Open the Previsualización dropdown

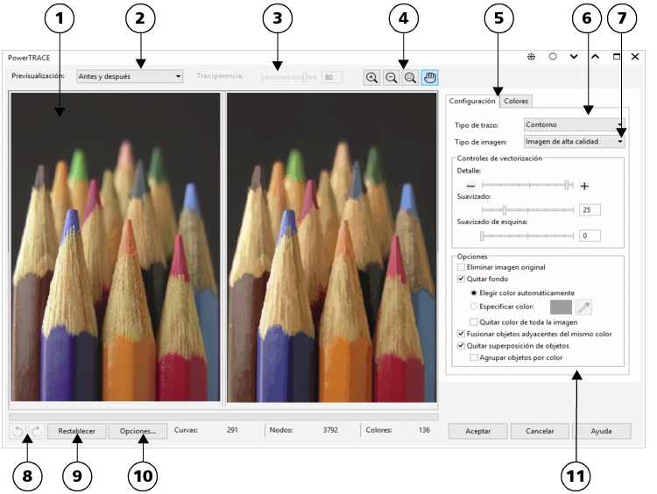(130, 76)
